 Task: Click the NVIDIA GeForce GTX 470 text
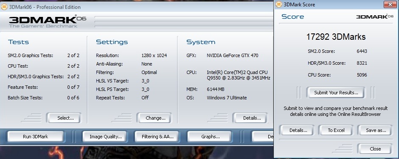(233, 55)
